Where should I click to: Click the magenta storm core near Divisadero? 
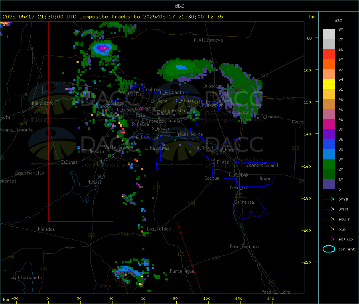click(103, 48)
